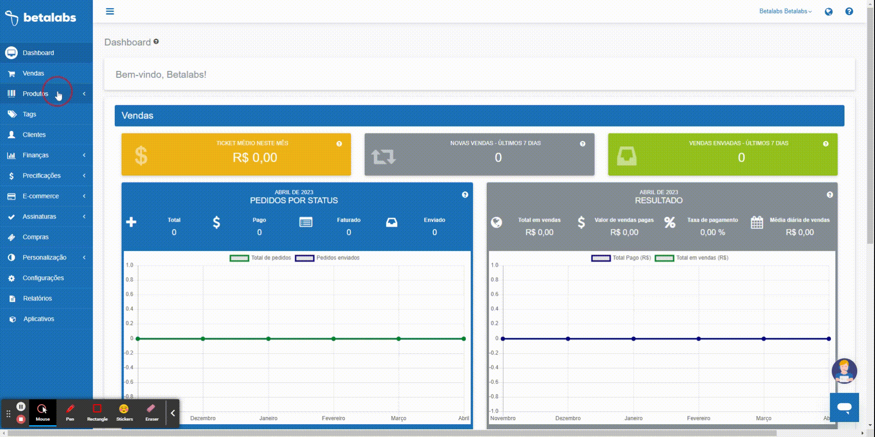This screenshot has height=437, width=875.
Task: Toggle Total Pago (R$) legend series
Action: pos(621,258)
